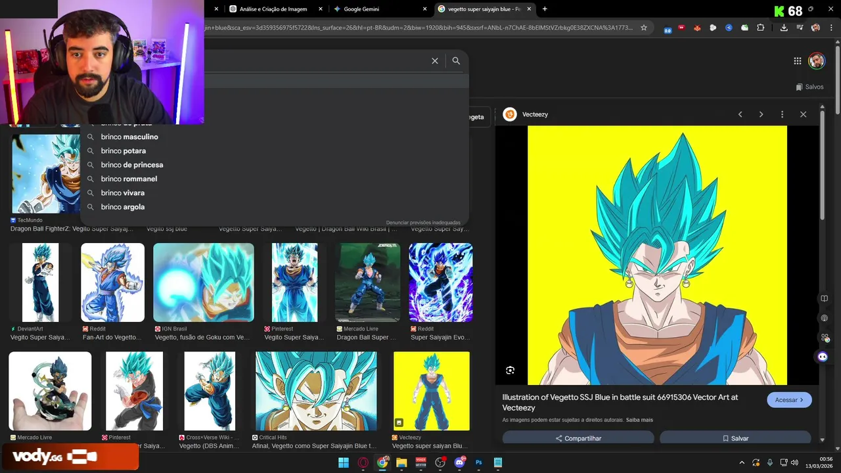Open Voicemeeter from the taskbar
Screen dimensions: 841x473
(420, 462)
